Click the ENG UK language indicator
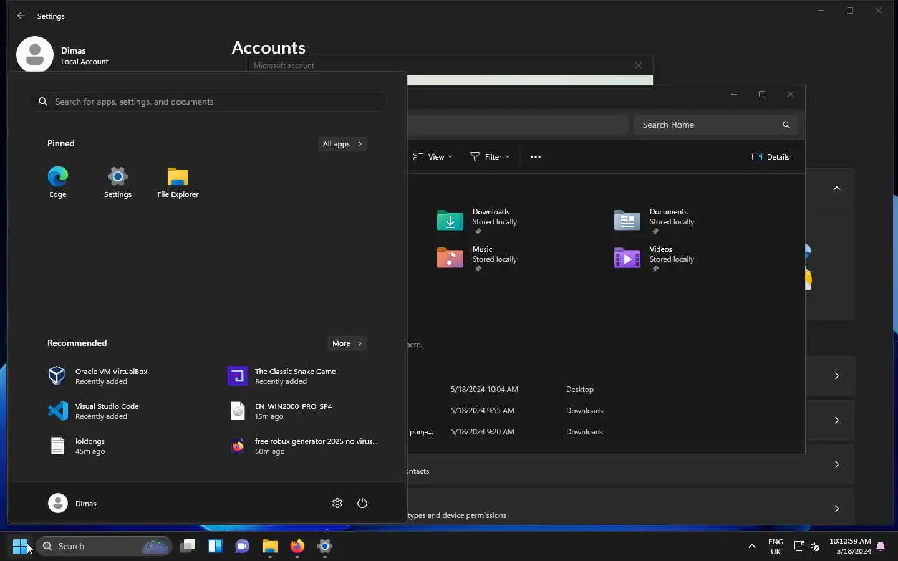This screenshot has width=898, height=561. pos(776,546)
